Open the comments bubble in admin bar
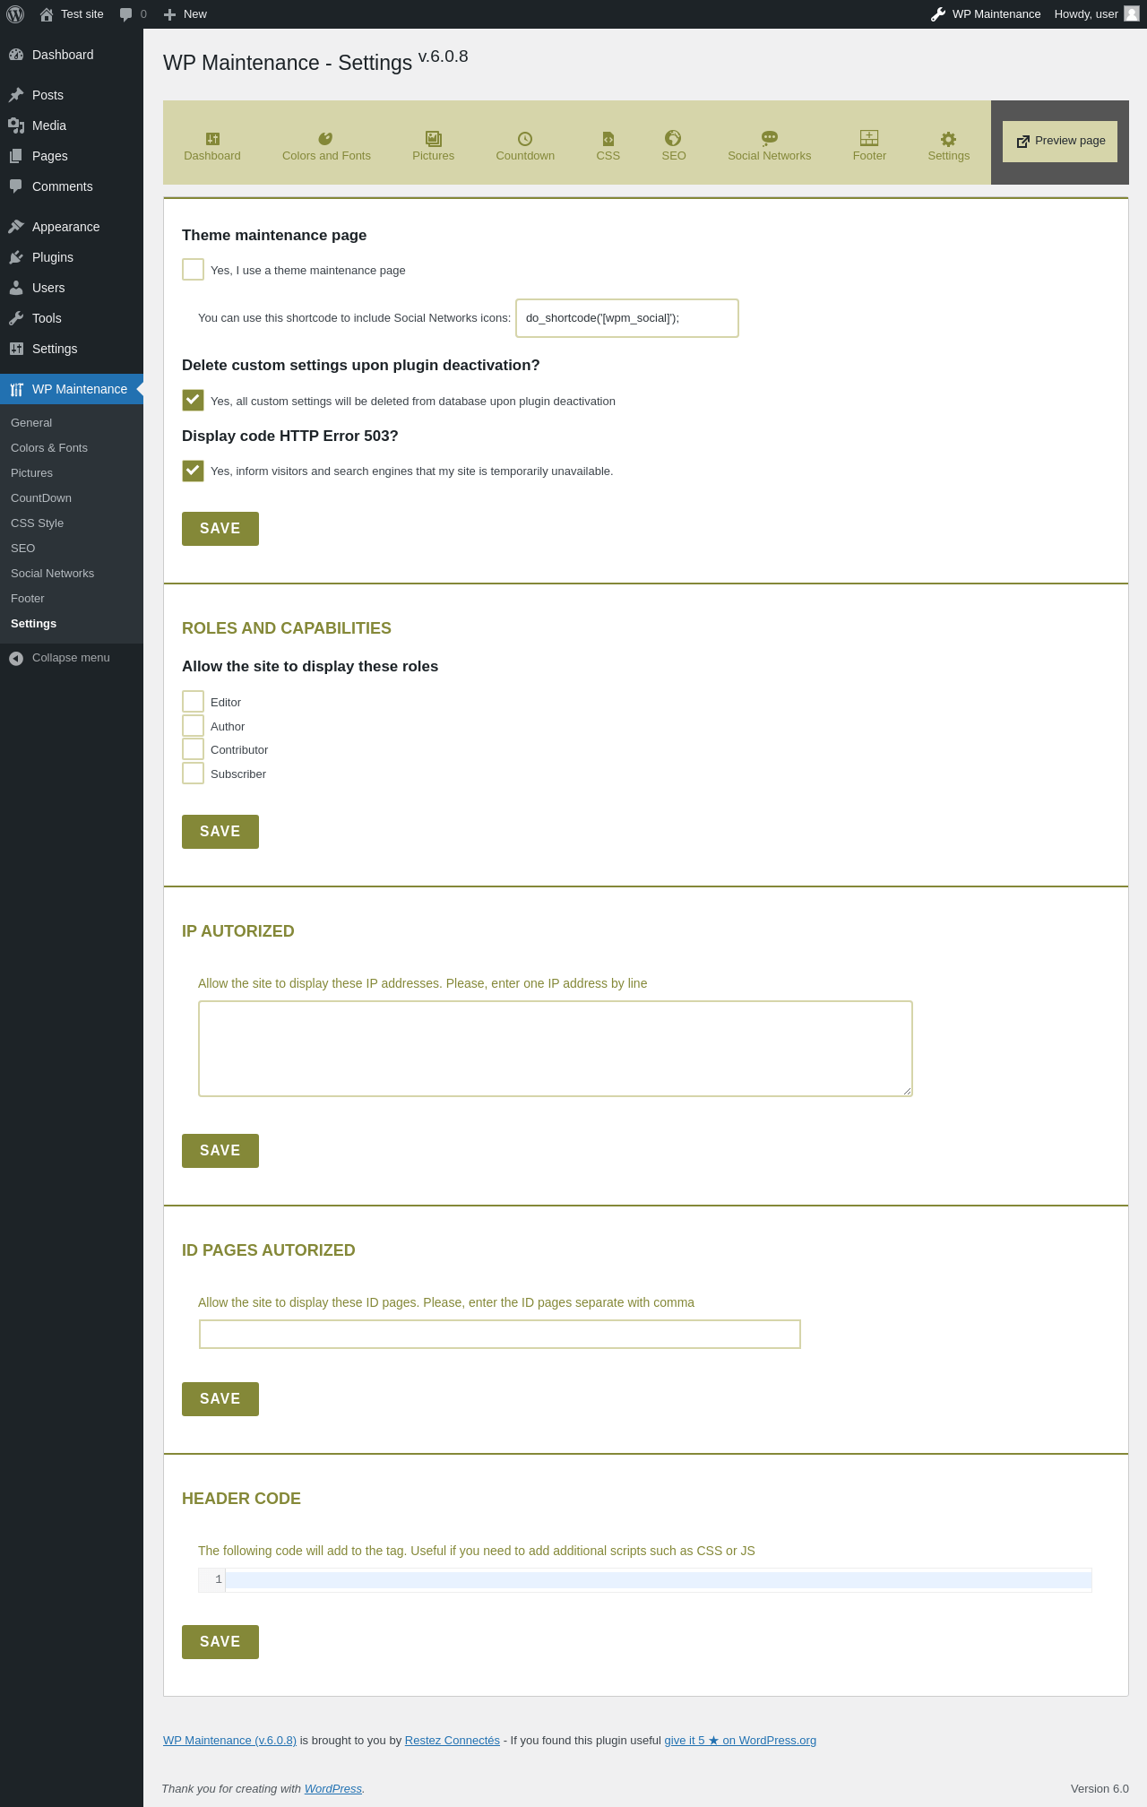 126,14
